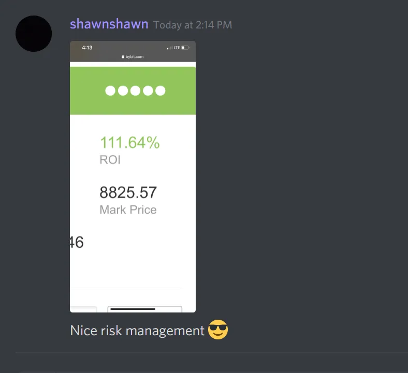Click the 8825.57 mark price value
Screen dimensions: 408x373
tap(128, 192)
